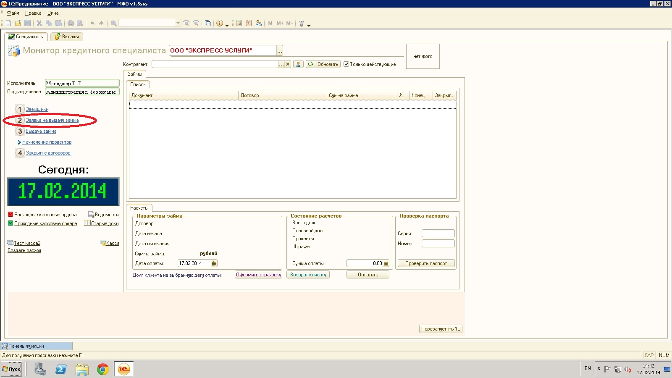Image resolution: width=672 pixels, height=378 pixels.
Task: Click the wrench Service tools icon
Action: (x=302, y=23)
